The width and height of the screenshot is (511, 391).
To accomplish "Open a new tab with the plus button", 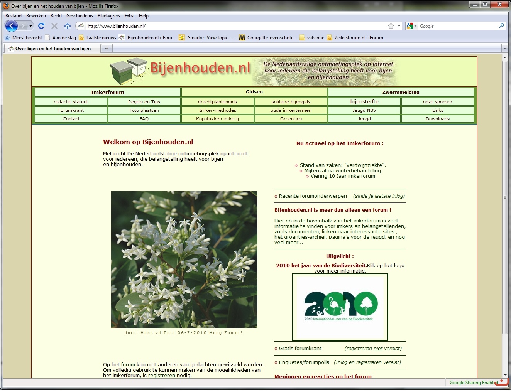I will click(107, 49).
